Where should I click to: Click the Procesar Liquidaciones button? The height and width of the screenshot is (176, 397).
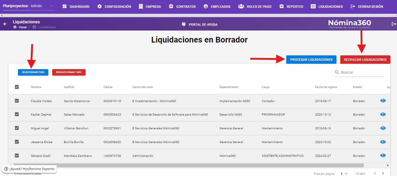311,60
